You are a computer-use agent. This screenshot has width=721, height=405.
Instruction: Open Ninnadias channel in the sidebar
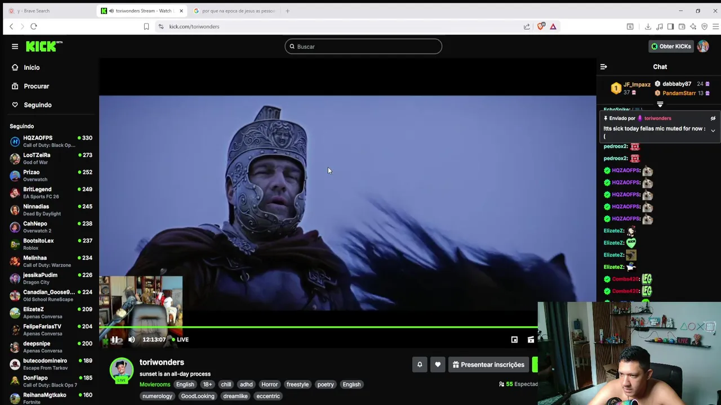[x=51, y=210]
